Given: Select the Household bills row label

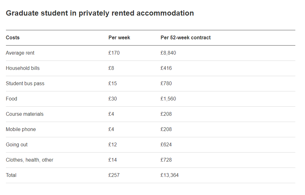Looking at the screenshot, I should (22, 68).
